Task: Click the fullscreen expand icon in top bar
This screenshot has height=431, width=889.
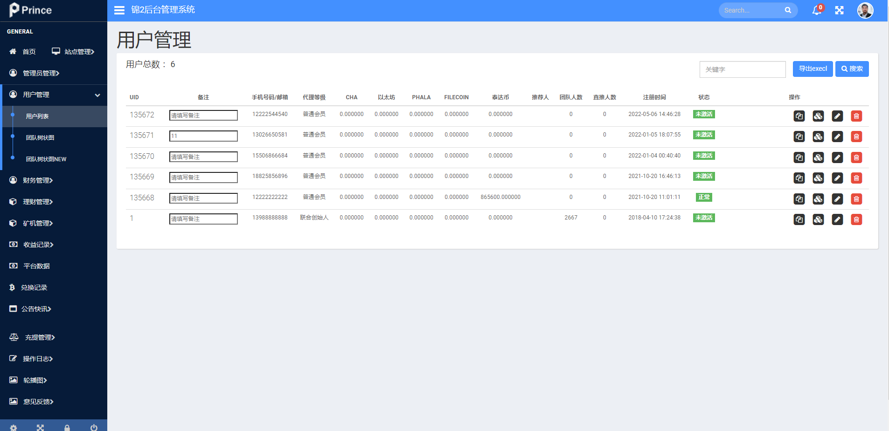Action: [840, 10]
